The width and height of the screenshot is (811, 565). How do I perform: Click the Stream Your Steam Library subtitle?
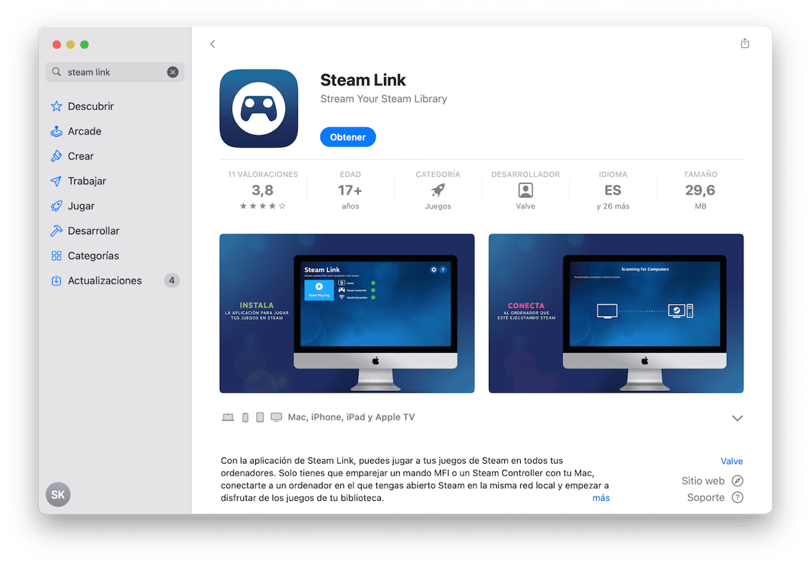pos(383,99)
